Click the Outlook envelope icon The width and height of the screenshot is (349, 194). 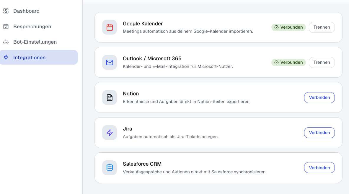(109, 62)
